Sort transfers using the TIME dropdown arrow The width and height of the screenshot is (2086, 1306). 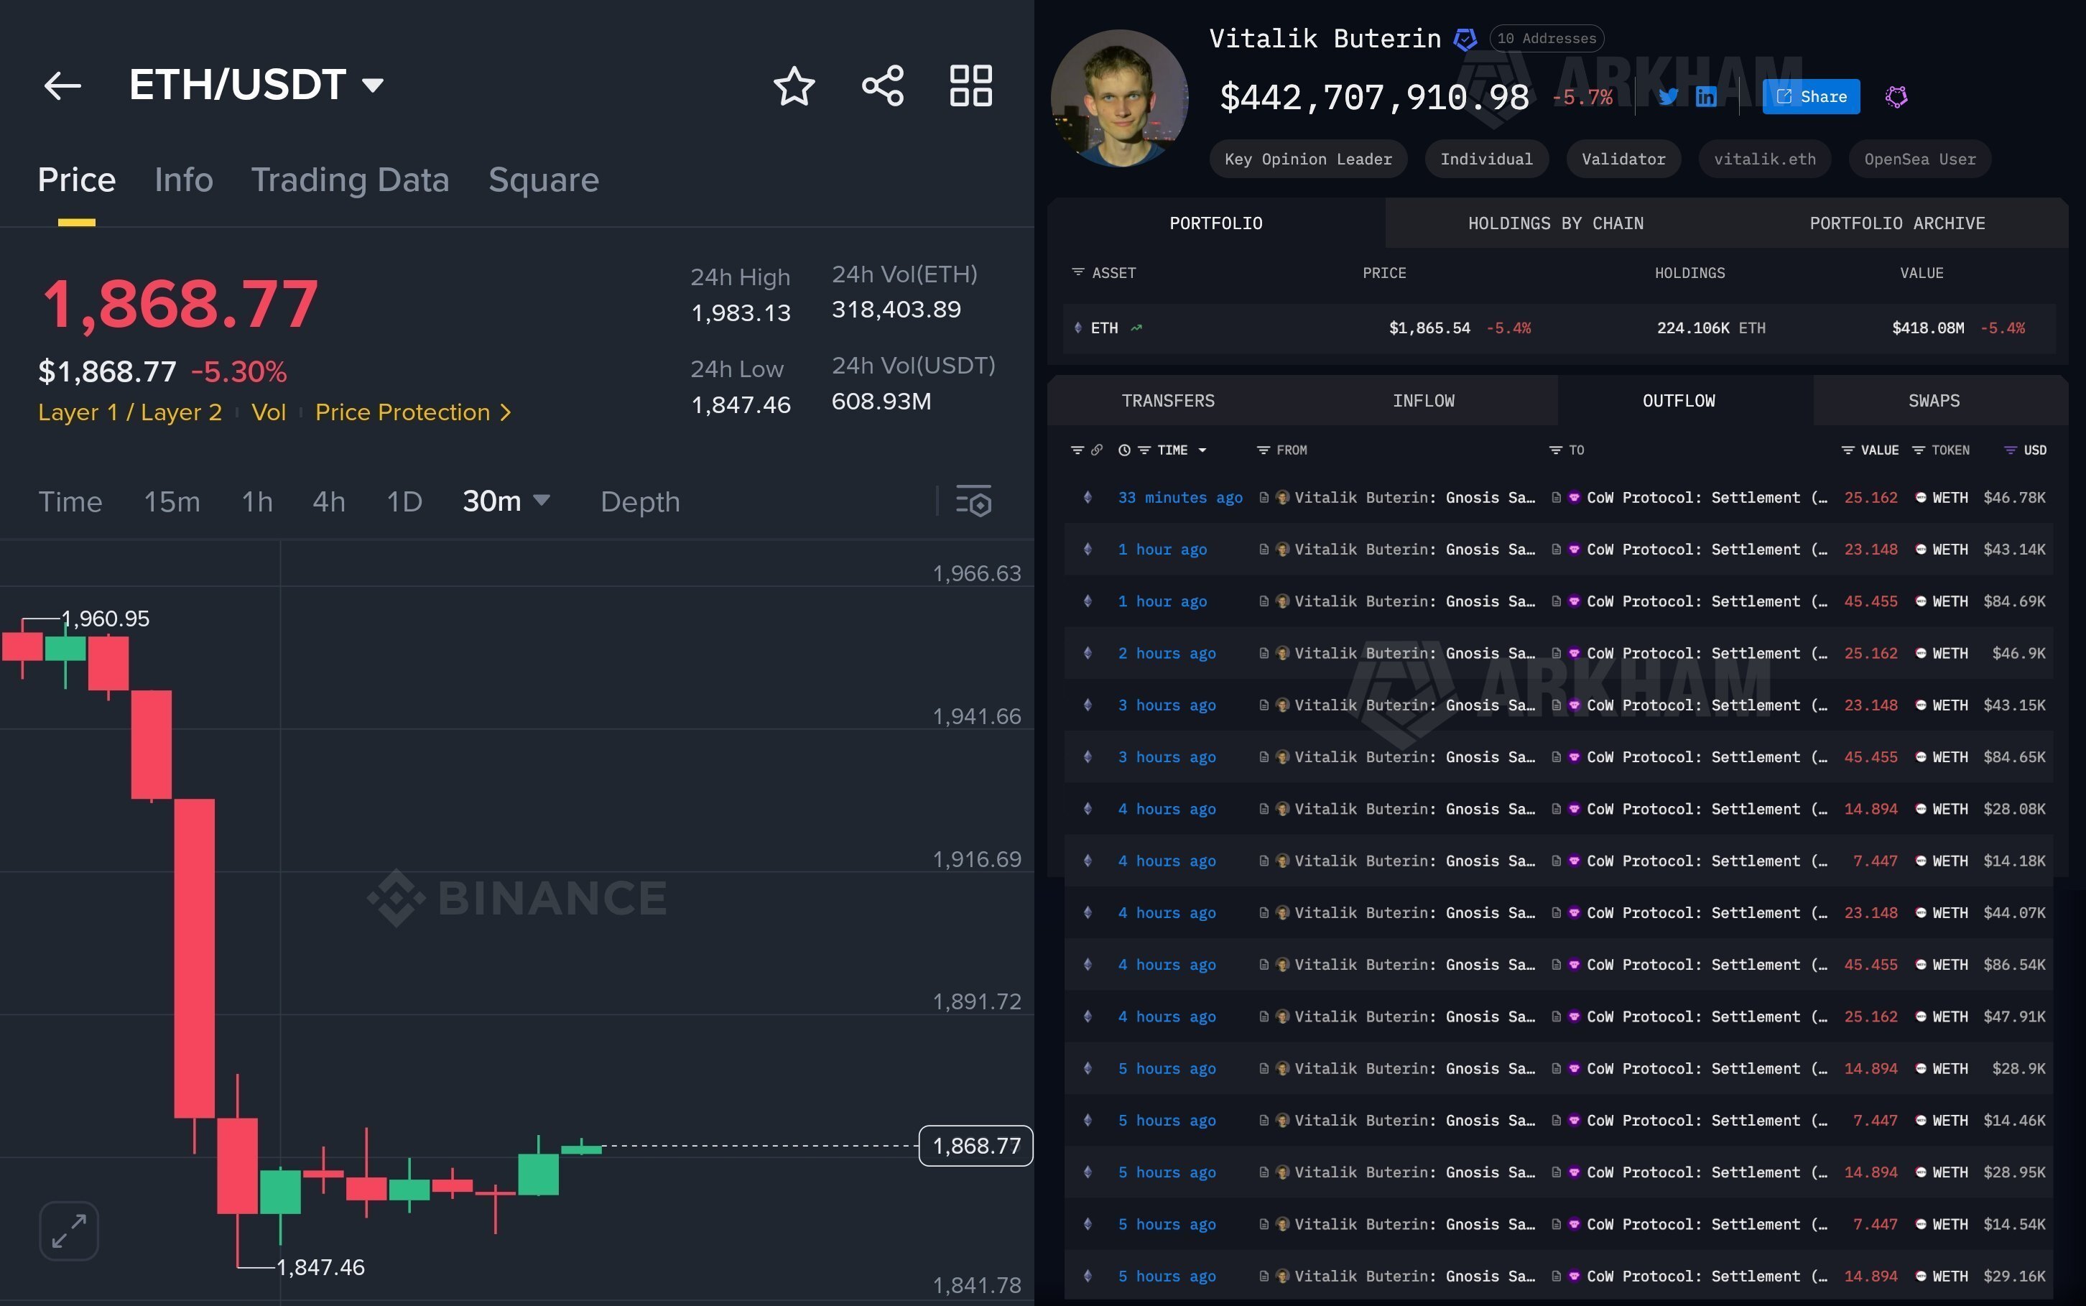pyautogui.click(x=1202, y=450)
